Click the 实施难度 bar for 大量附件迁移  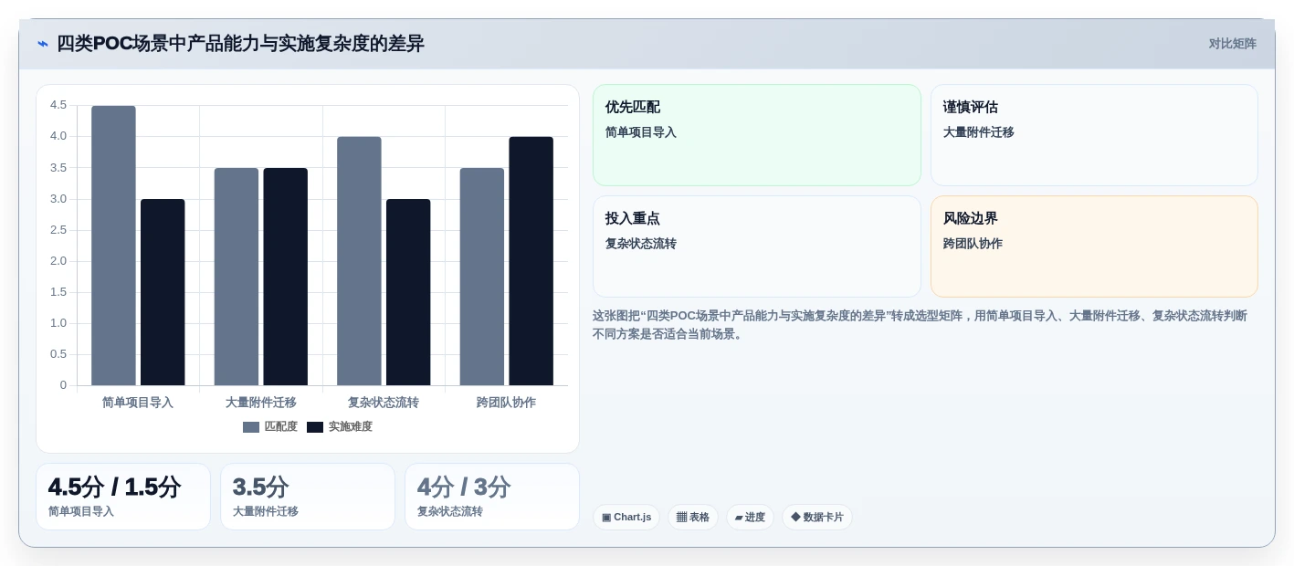pyautogui.click(x=286, y=277)
